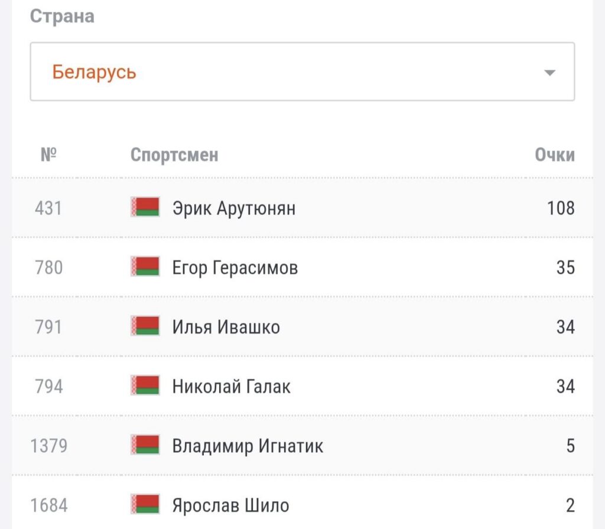This screenshot has height=529, width=605.
Task: Click the flag icon next to Егор Герасимов
Action: tap(145, 267)
